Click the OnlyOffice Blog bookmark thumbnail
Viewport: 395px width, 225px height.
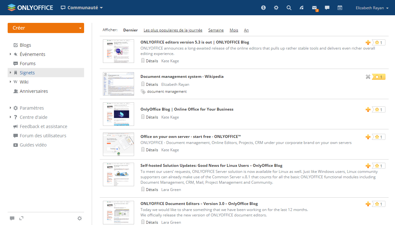118,114
